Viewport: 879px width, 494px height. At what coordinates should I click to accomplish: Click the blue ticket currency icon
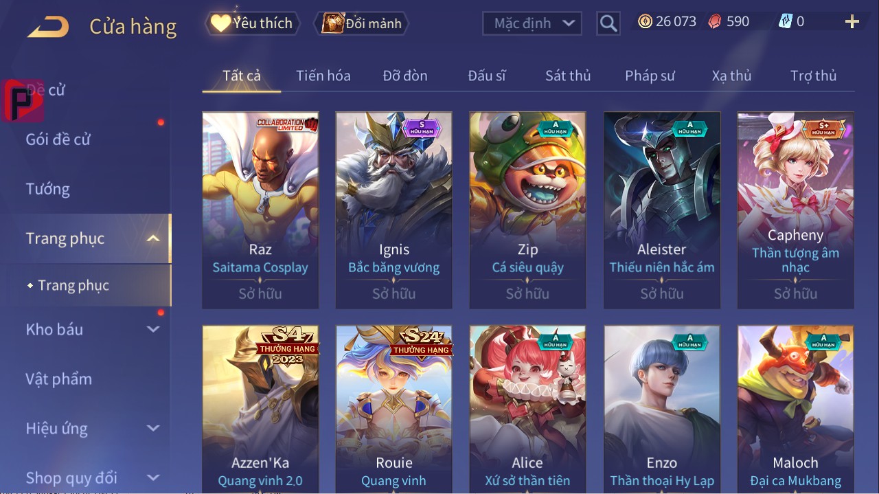click(785, 22)
